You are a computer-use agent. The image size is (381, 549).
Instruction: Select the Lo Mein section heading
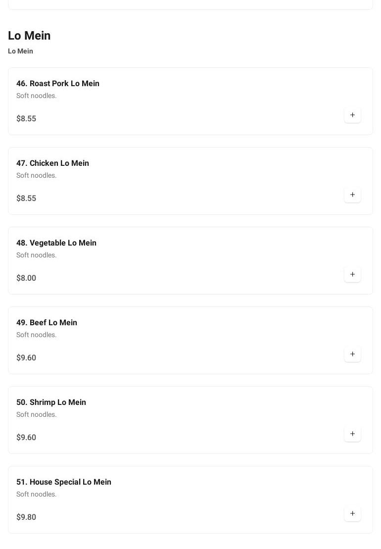tap(29, 36)
